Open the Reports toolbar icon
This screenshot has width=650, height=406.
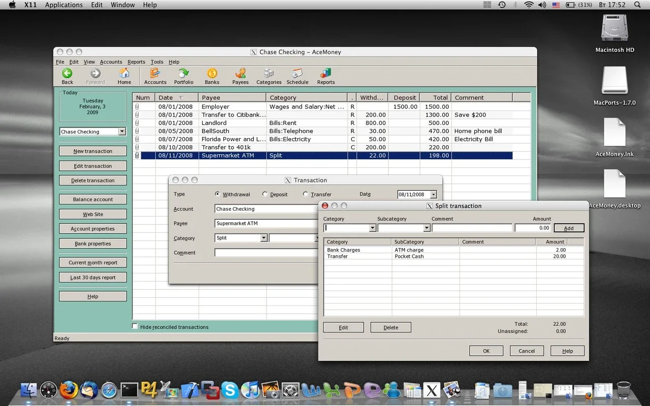coord(326,76)
